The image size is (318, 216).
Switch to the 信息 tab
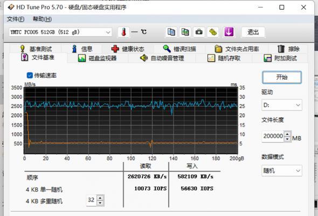point(82,49)
